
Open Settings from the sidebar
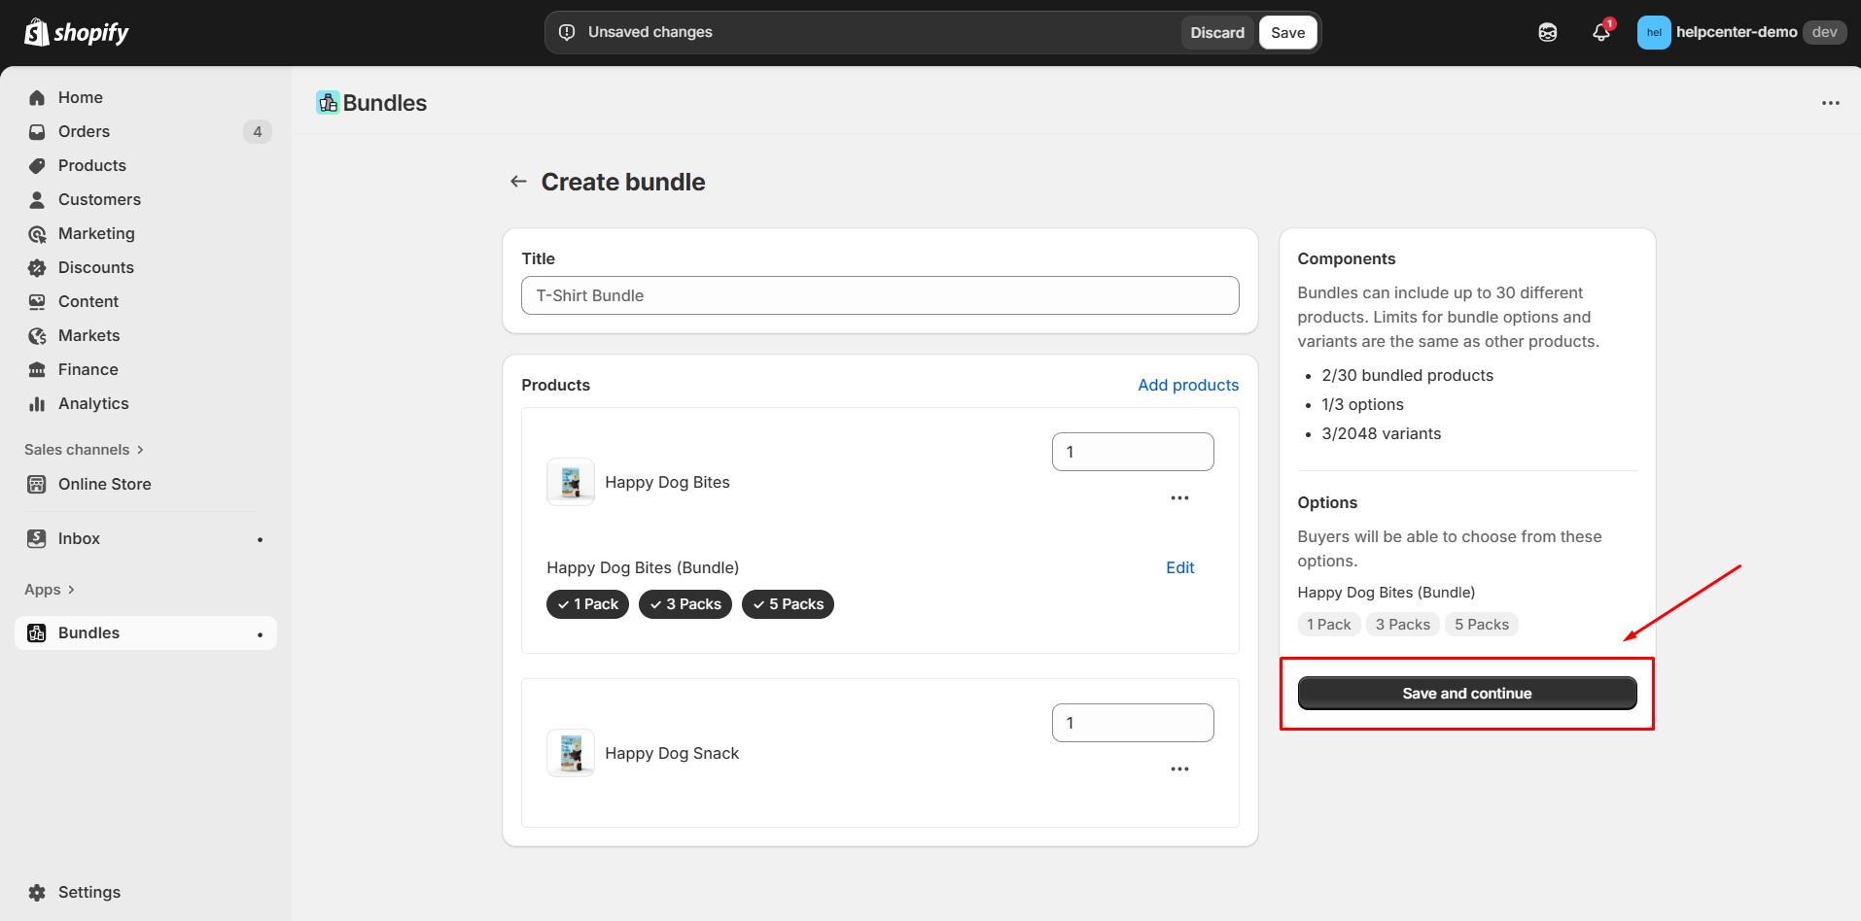coord(88,892)
